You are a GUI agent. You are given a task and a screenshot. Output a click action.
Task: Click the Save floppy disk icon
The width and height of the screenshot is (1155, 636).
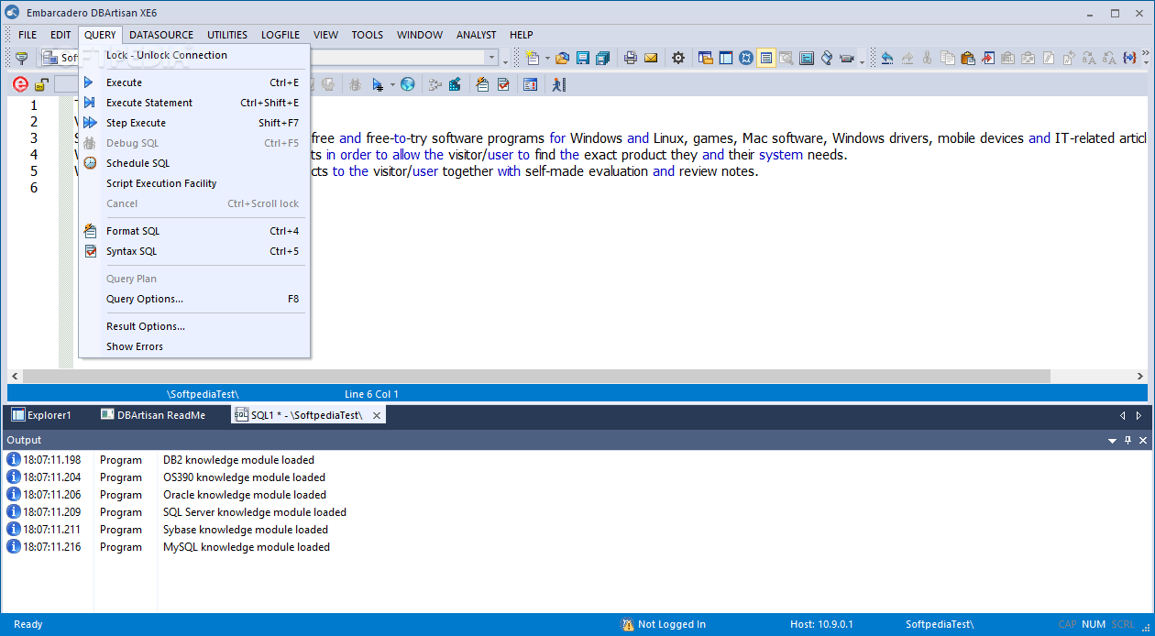click(582, 58)
